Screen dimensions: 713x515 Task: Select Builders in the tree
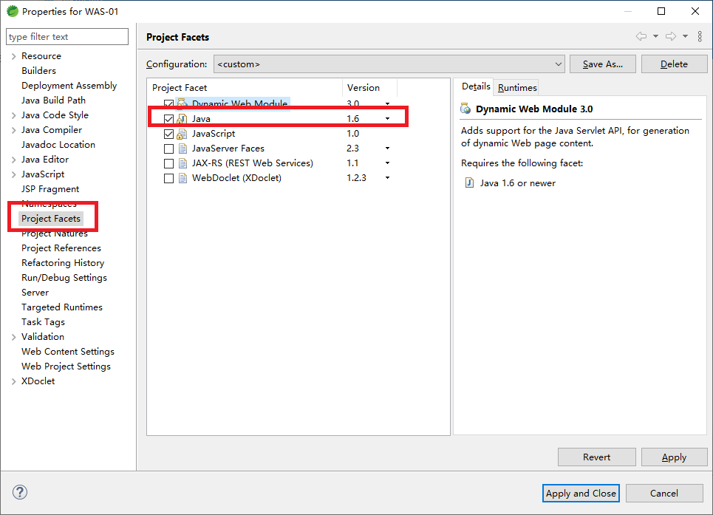click(x=38, y=70)
